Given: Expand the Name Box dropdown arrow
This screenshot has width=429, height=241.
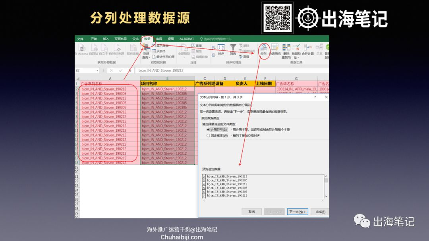Looking at the screenshot, I should [x=97, y=71].
